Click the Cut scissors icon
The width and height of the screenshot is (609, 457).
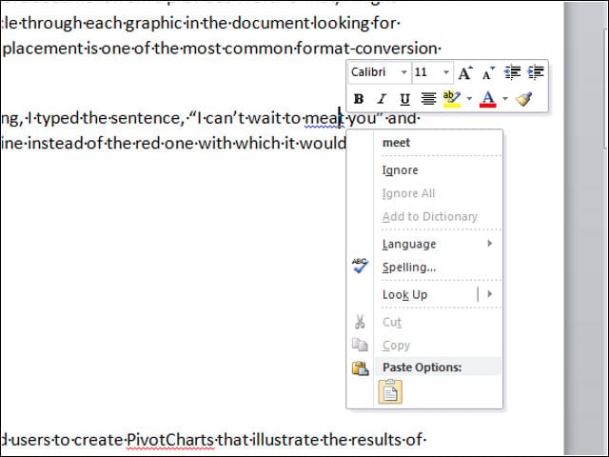point(360,322)
